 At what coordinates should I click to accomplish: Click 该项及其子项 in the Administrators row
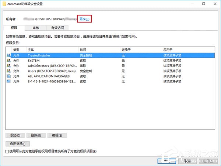point(172,66)
